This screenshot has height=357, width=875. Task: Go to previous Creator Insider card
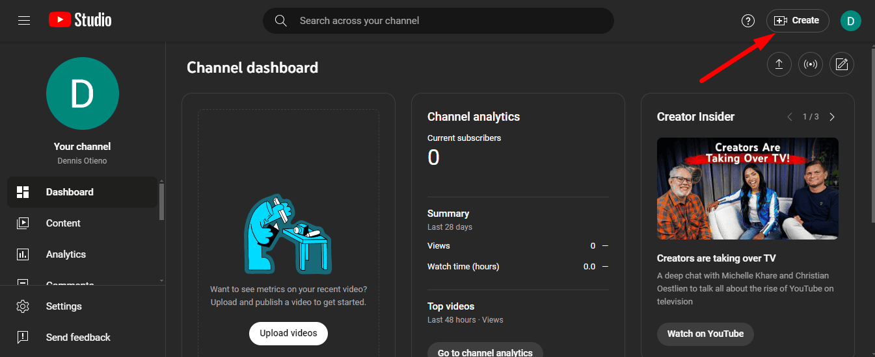[790, 117]
